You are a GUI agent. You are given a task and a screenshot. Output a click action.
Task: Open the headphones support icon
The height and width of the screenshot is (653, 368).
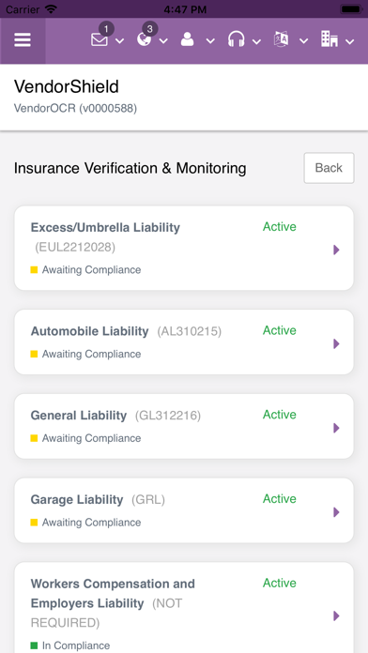pyautogui.click(x=236, y=40)
